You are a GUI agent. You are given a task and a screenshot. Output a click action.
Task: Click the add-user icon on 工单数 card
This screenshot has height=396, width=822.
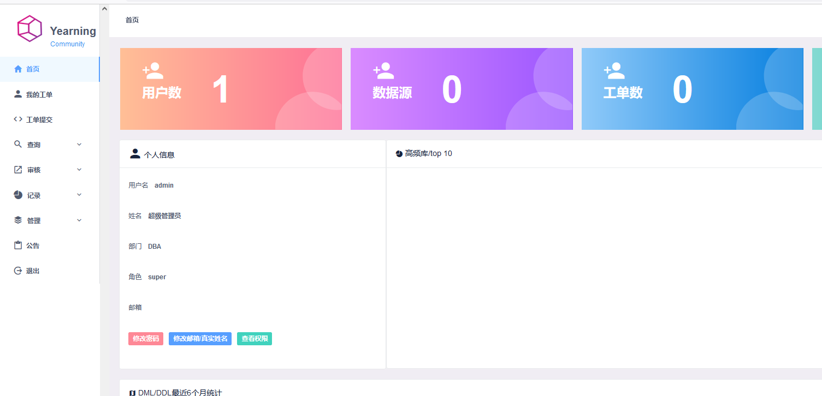[x=614, y=70]
